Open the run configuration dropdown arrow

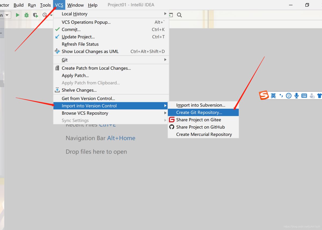pyautogui.click(x=7, y=15)
